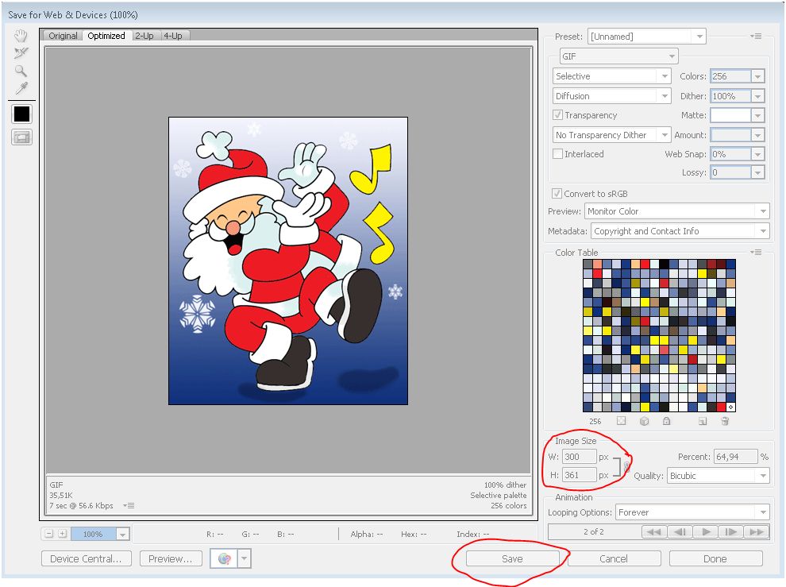Enable the Interlaced checkbox
Image resolution: width=786 pixels, height=587 pixels.
pyautogui.click(x=557, y=154)
